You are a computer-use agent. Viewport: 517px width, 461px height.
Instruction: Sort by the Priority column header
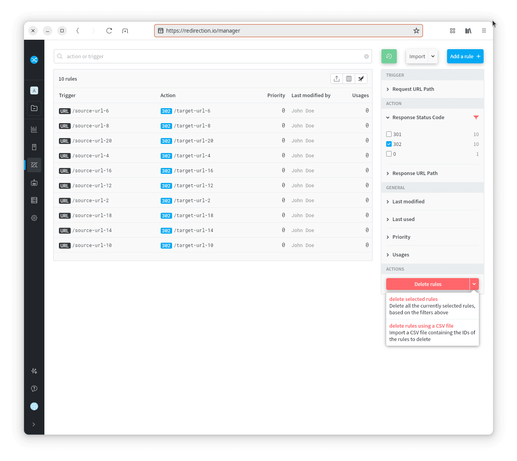coord(276,96)
